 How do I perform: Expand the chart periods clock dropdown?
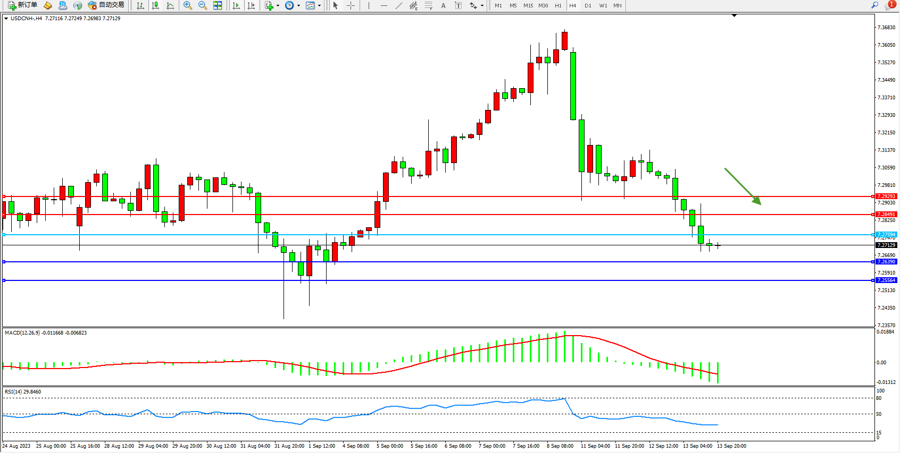[x=298, y=5]
